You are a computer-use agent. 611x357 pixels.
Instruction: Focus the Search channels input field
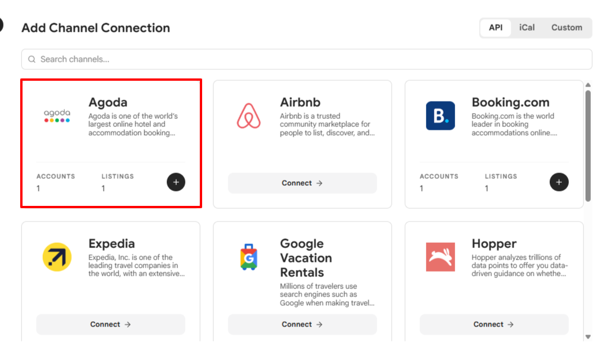click(307, 59)
